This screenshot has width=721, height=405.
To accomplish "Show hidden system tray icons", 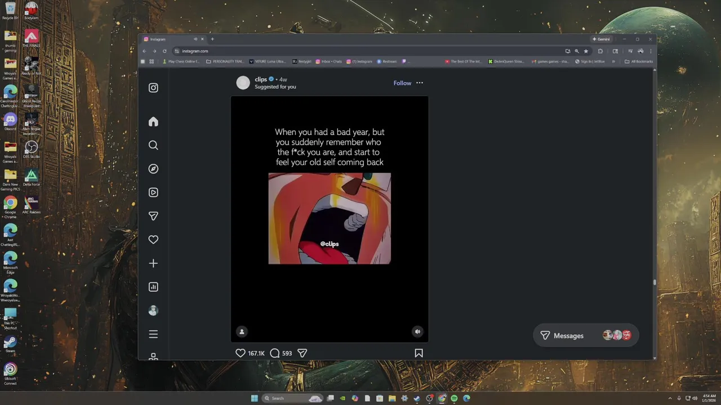I will (670, 398).
